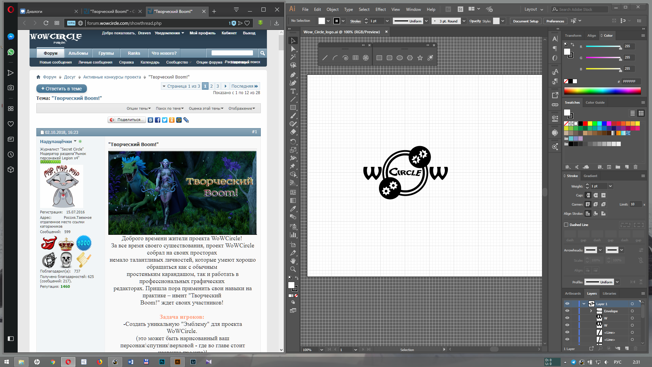The height and width of the screenshot is (367, 652).
Task: Hide the Envelope sublayer
Action: click(x=567, y=311)
